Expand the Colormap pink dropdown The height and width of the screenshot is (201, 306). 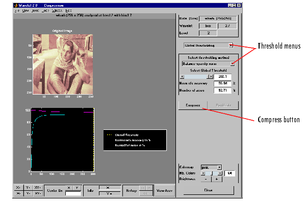pos(211,167)
